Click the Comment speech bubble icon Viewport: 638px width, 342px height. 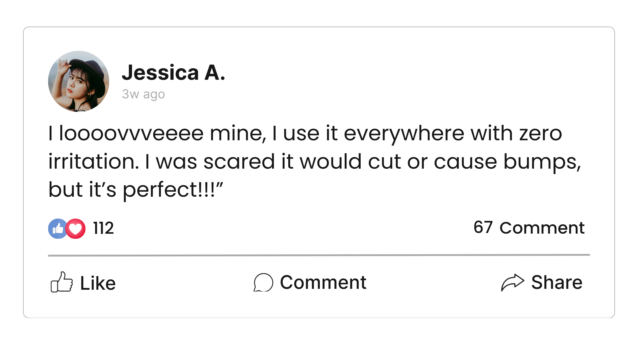pyautogui.click(x=263, y=283)
